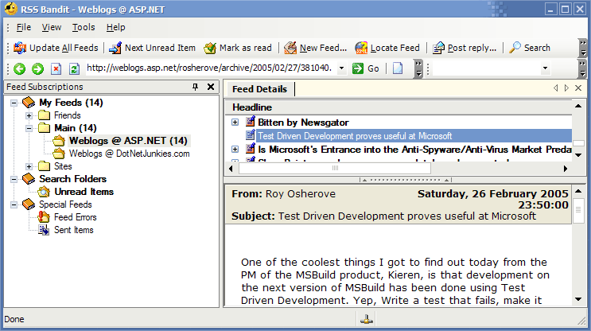Click Next Unread Item toolbar icon
The width and height of the screenshot is (591, 331).
click(x=115, y=48)
